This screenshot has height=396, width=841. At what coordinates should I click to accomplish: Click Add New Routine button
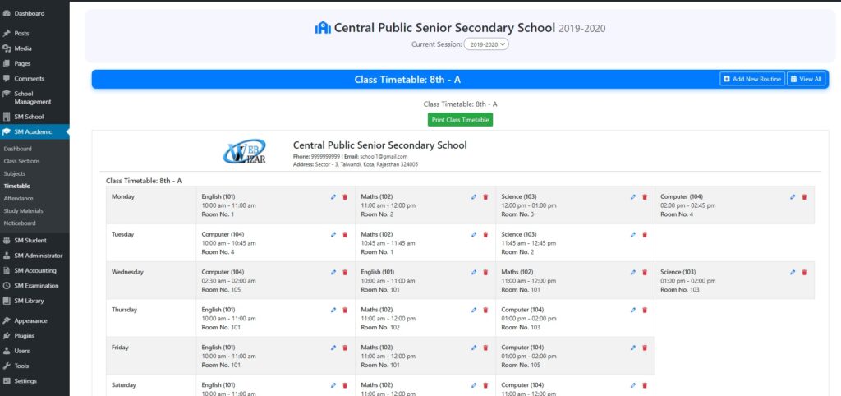[x=751, y=79]
